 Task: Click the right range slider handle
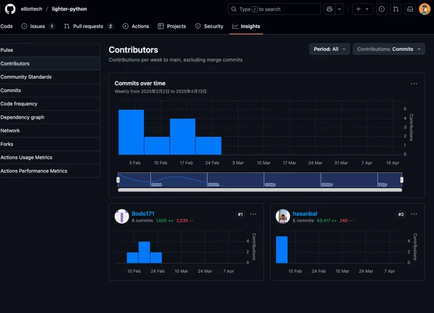click(401, 180)
